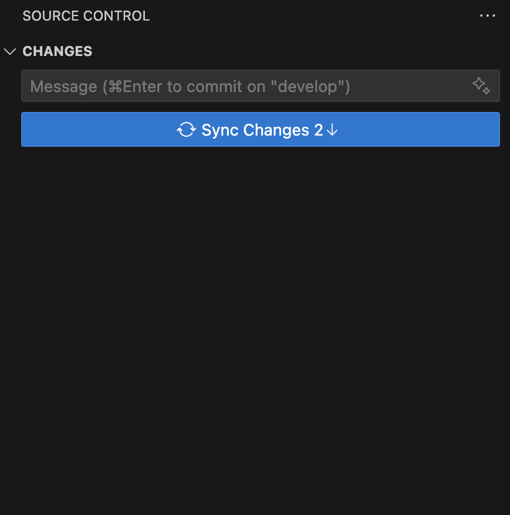Click the circular sync arrows icon
510x515 pixels.
(186, 130)
